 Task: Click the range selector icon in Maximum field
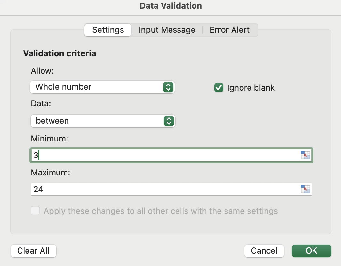click(x=305, y=189)
